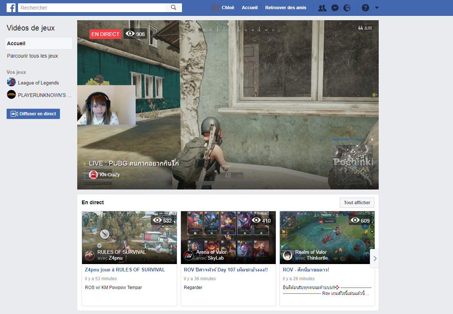Select PLAYERUNKNOWN'S game in the sidebar

[44, 95]
